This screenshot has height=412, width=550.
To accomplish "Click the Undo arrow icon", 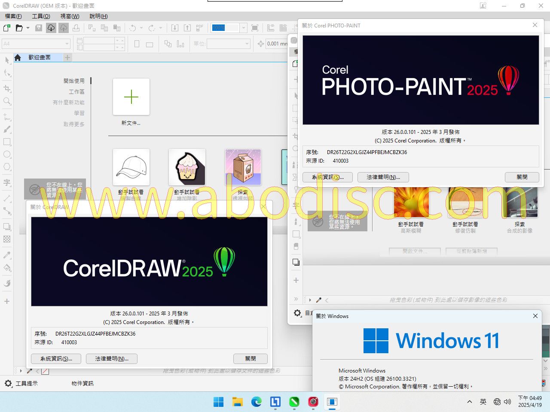I will click(133, 28).
